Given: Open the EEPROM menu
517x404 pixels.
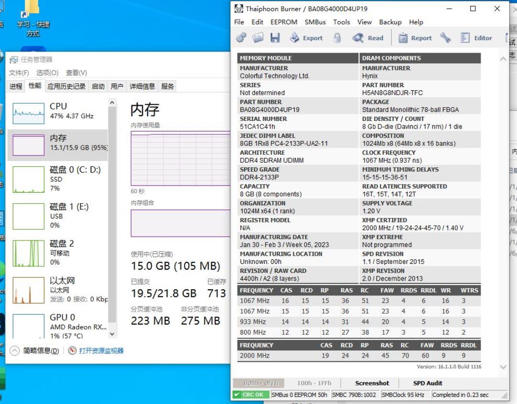Looking at the screenshot, I should click(x=284, y=22).
